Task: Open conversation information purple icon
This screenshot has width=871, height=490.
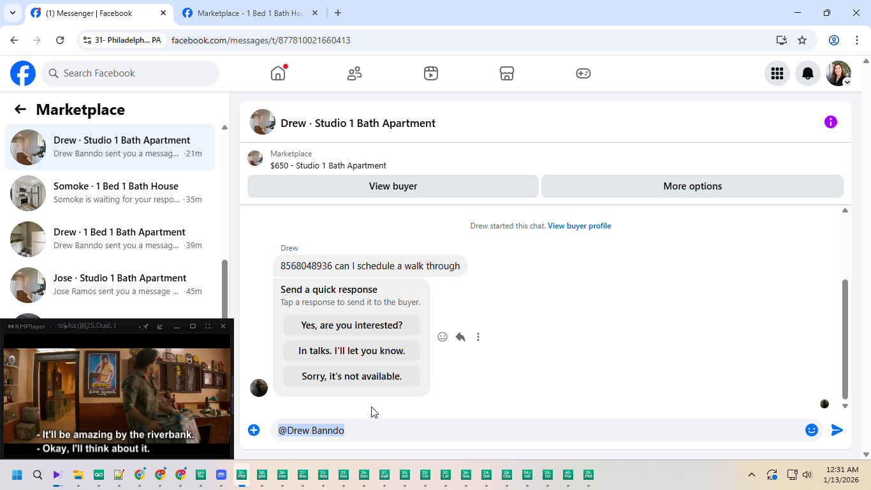Action: click(x=831, y=122)
